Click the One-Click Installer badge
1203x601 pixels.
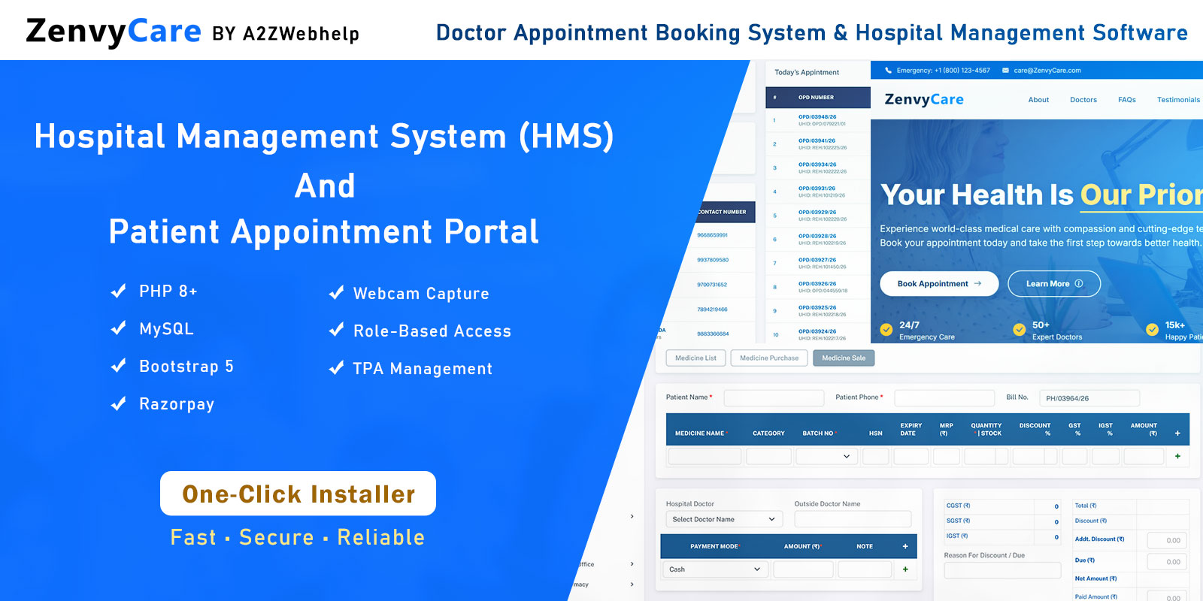pos(298,494)
